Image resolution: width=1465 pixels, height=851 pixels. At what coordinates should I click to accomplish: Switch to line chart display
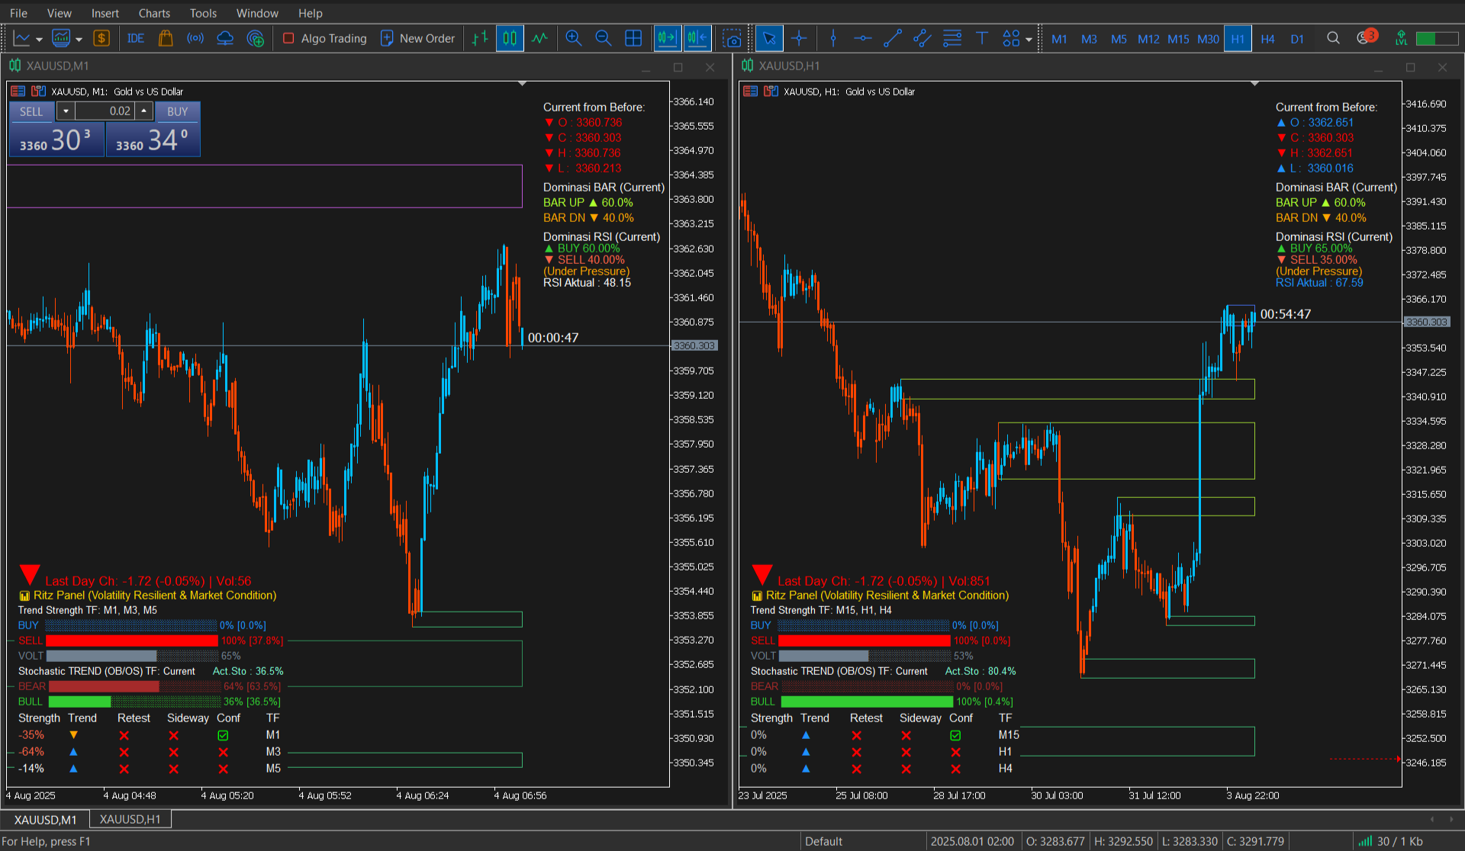[x=540, y=38]
